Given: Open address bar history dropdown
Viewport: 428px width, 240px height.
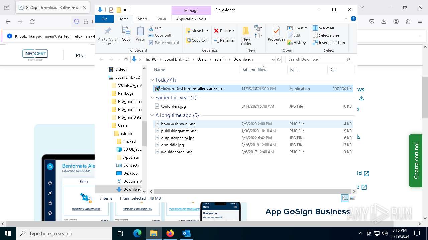Looking at the screenshot, I should (x=273, y=59).
